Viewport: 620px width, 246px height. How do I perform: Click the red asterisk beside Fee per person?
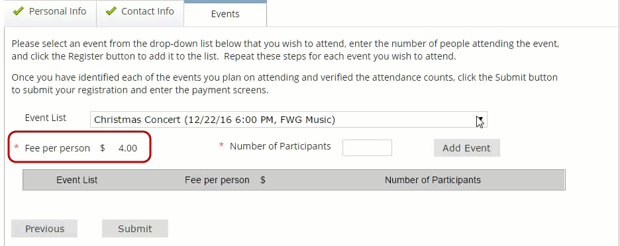point(16,147)
